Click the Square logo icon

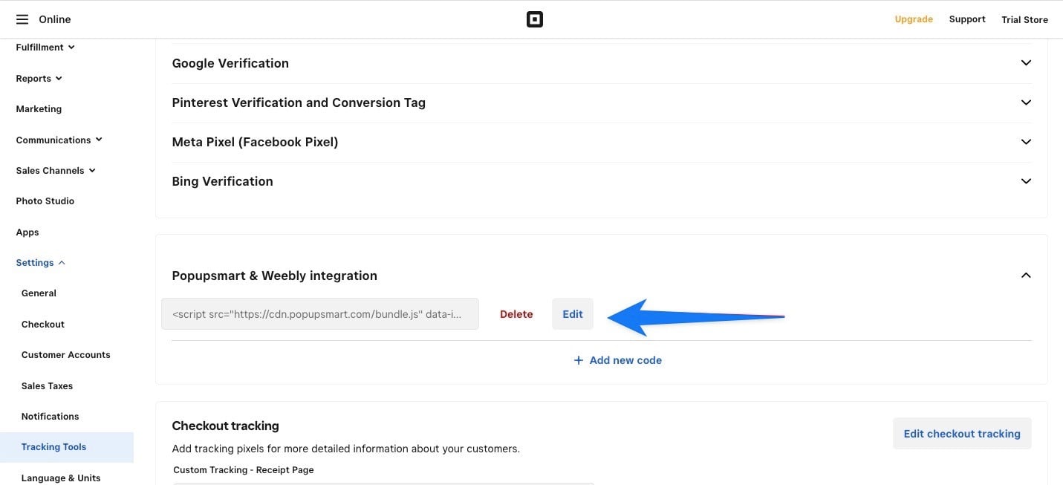(535, 19)
